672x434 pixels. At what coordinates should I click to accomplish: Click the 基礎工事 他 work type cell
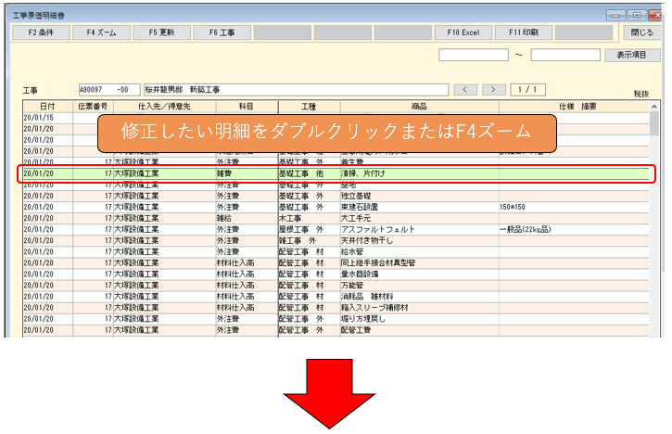309,173
